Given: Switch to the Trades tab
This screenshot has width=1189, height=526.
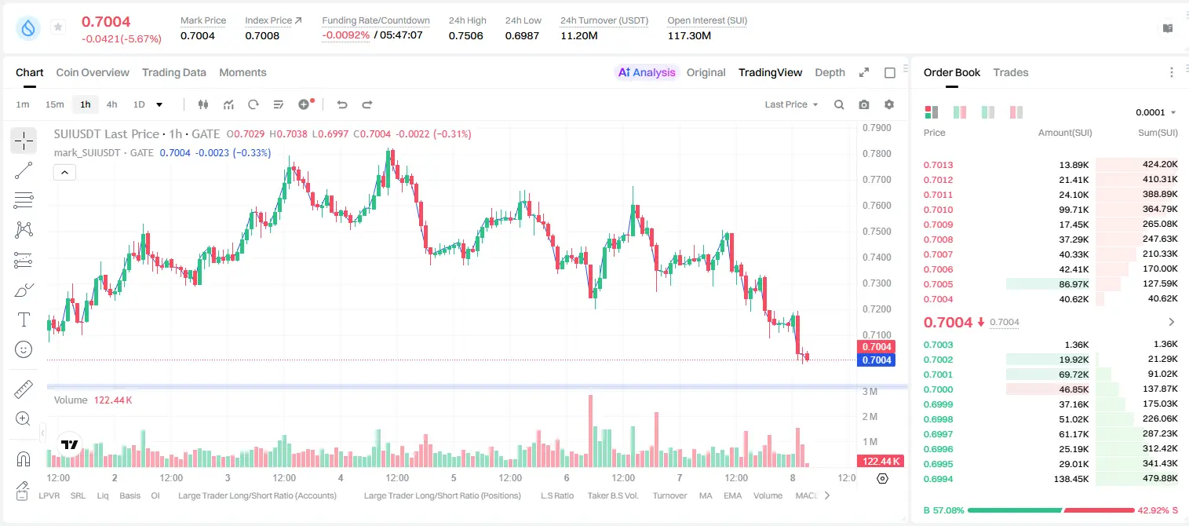Looking at the screenshot, I should (1010, 72).
